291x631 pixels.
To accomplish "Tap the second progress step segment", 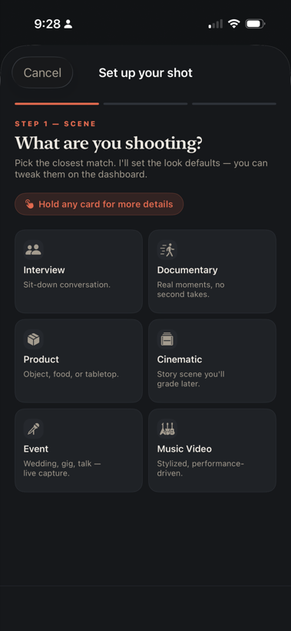I will [x=145, y=104].
